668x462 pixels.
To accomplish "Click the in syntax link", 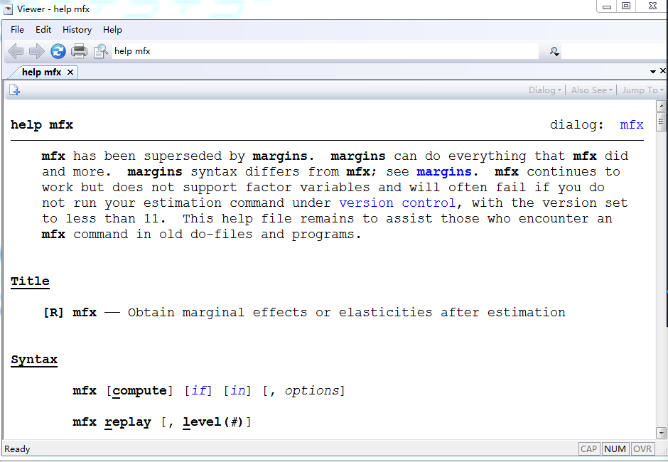I will click(238, 391).
